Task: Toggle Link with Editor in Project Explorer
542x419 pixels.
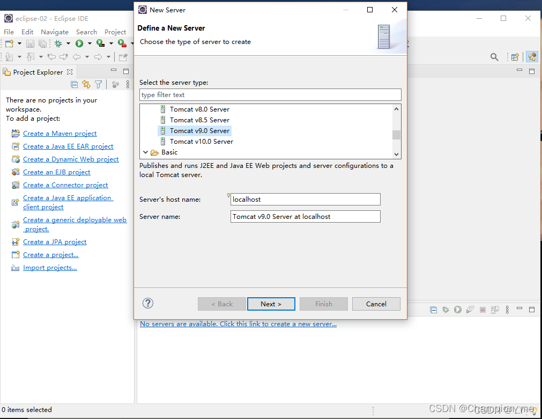Action: 86,84
